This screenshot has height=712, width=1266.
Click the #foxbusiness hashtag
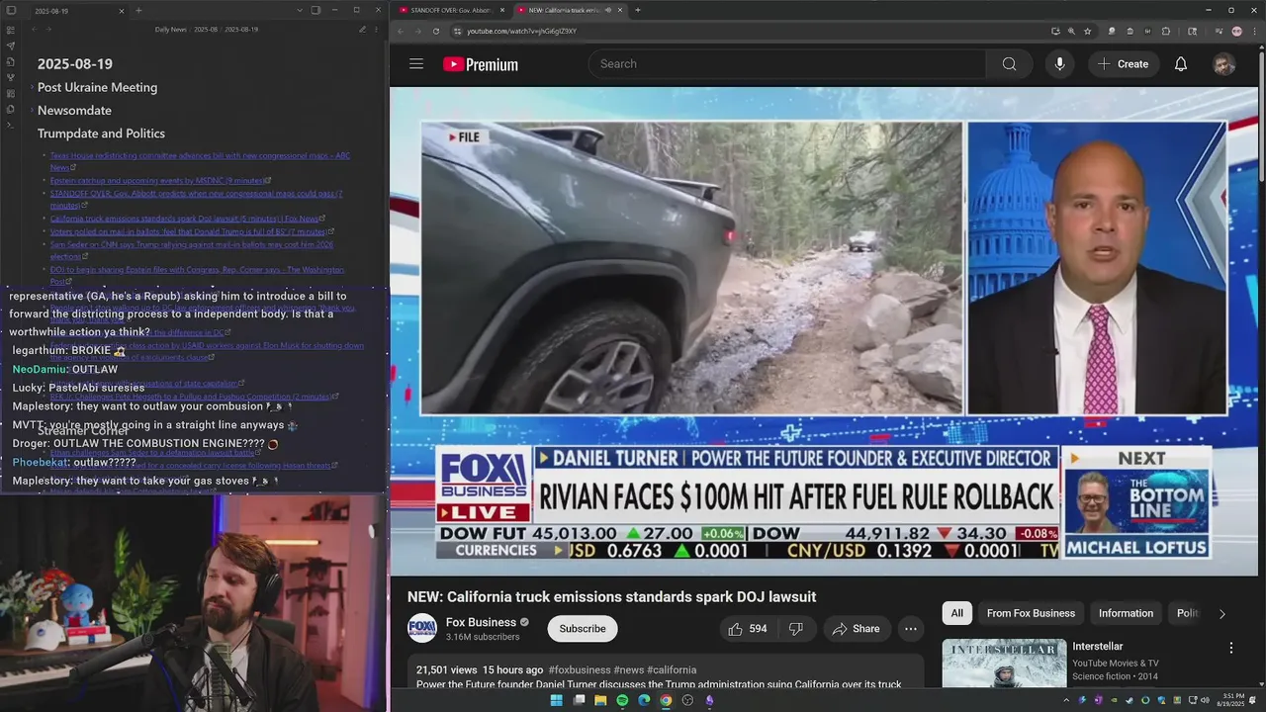point(579,669)
